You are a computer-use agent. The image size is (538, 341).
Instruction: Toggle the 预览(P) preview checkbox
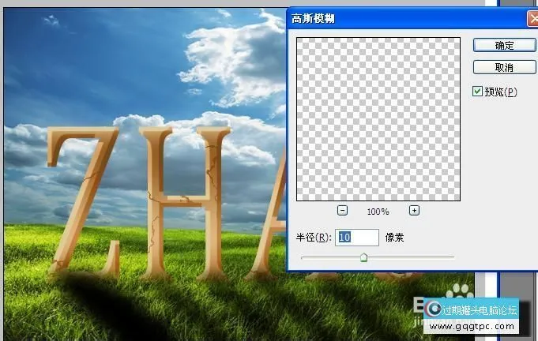477,91
